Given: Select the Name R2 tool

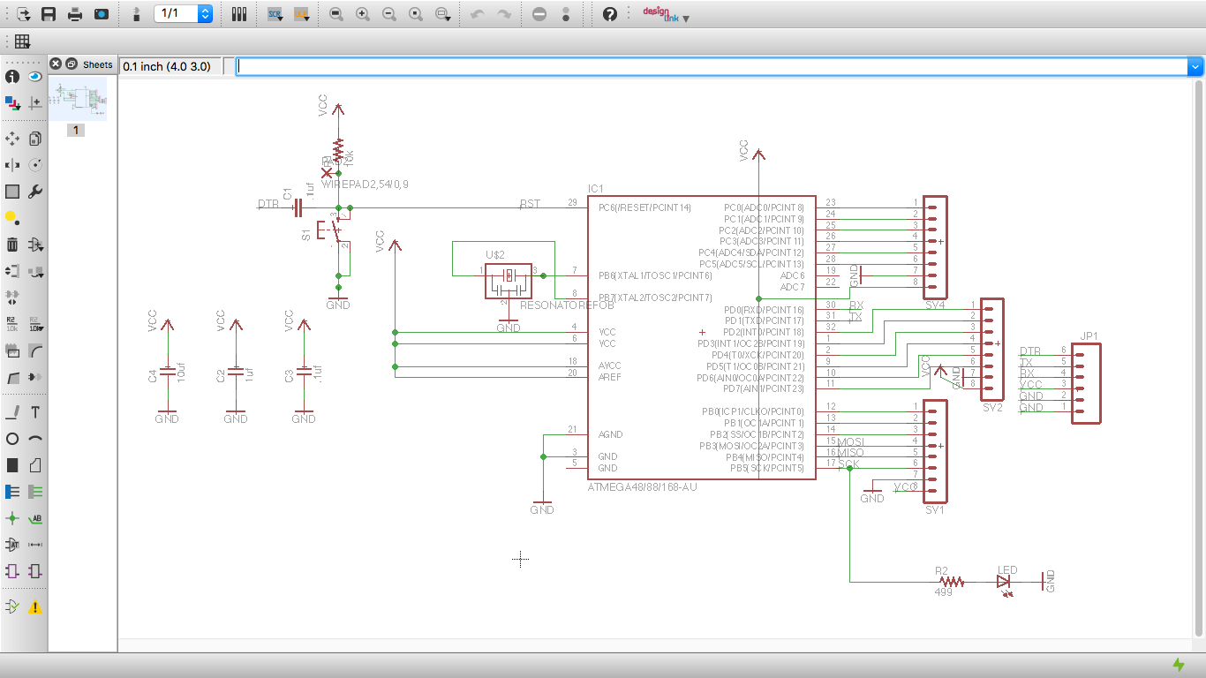Looking at the screenshot, I should pyautogui.click(x=12, y=324).
